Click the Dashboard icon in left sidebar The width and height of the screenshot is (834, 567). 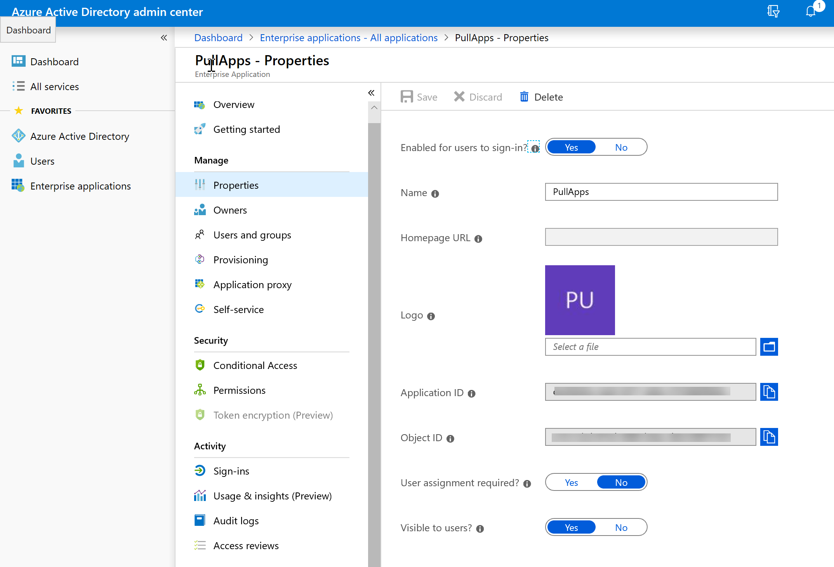point(18,61)
